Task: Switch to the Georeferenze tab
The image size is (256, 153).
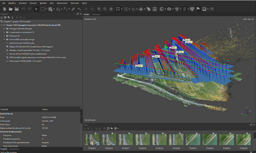Action: 14,149
